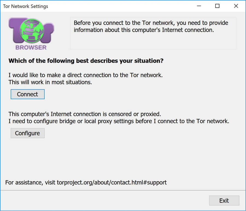246x211 pixels.
Task: Minimize the Tor Network Settings window
Action: click(x=199, y=6)
